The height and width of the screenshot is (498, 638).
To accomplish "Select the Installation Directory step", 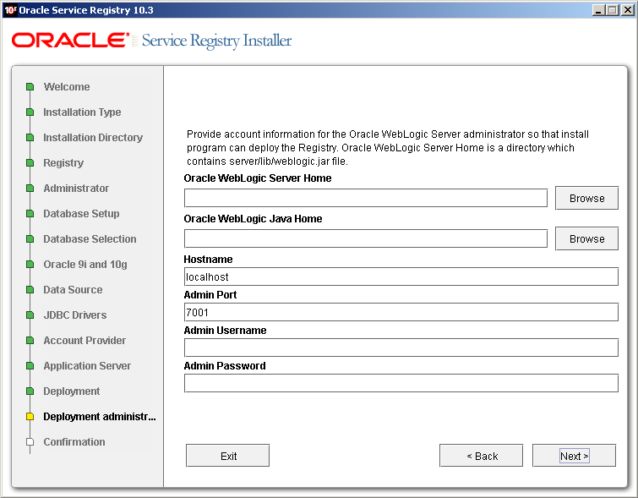I will coord(93,138).
